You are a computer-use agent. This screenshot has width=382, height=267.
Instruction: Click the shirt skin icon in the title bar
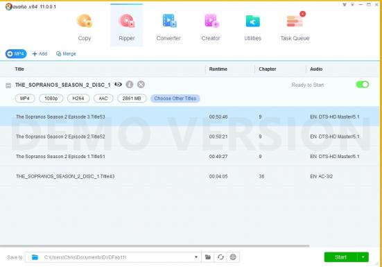pyautogui.click(x=345, y=5)
